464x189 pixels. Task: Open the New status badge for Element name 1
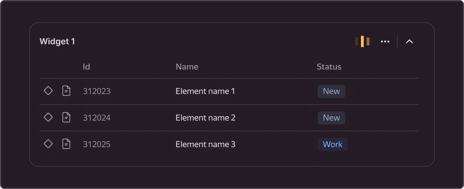click(x=331, y=91)
